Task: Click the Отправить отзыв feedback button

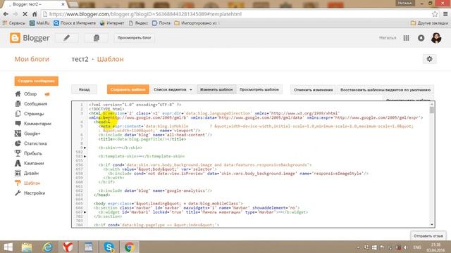Action: click(428, 236)
